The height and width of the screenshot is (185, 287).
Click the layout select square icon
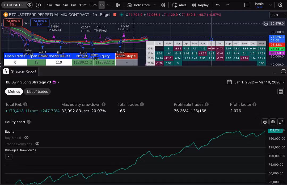(247, 5)
